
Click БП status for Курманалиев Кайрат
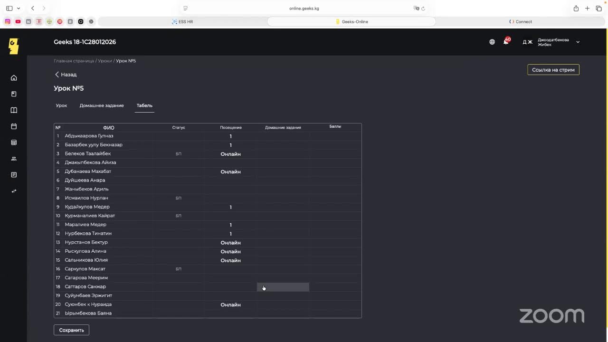(179, 216)
